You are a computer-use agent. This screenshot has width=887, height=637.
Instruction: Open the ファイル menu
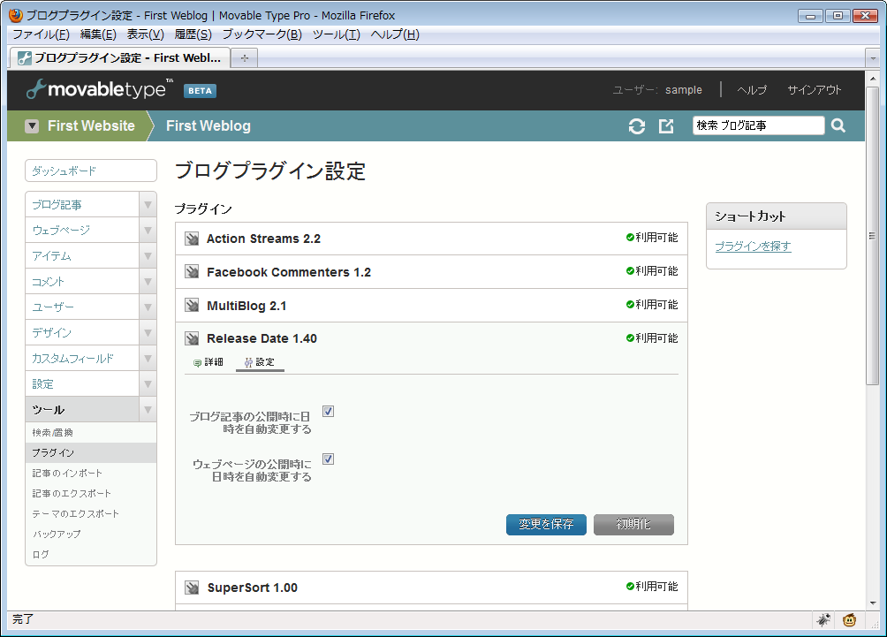tap(41, 34)
